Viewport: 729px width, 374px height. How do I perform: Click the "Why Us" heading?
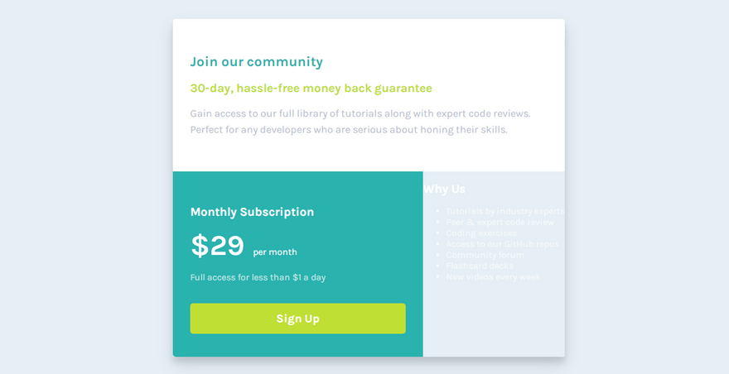[x=445, y=189]
